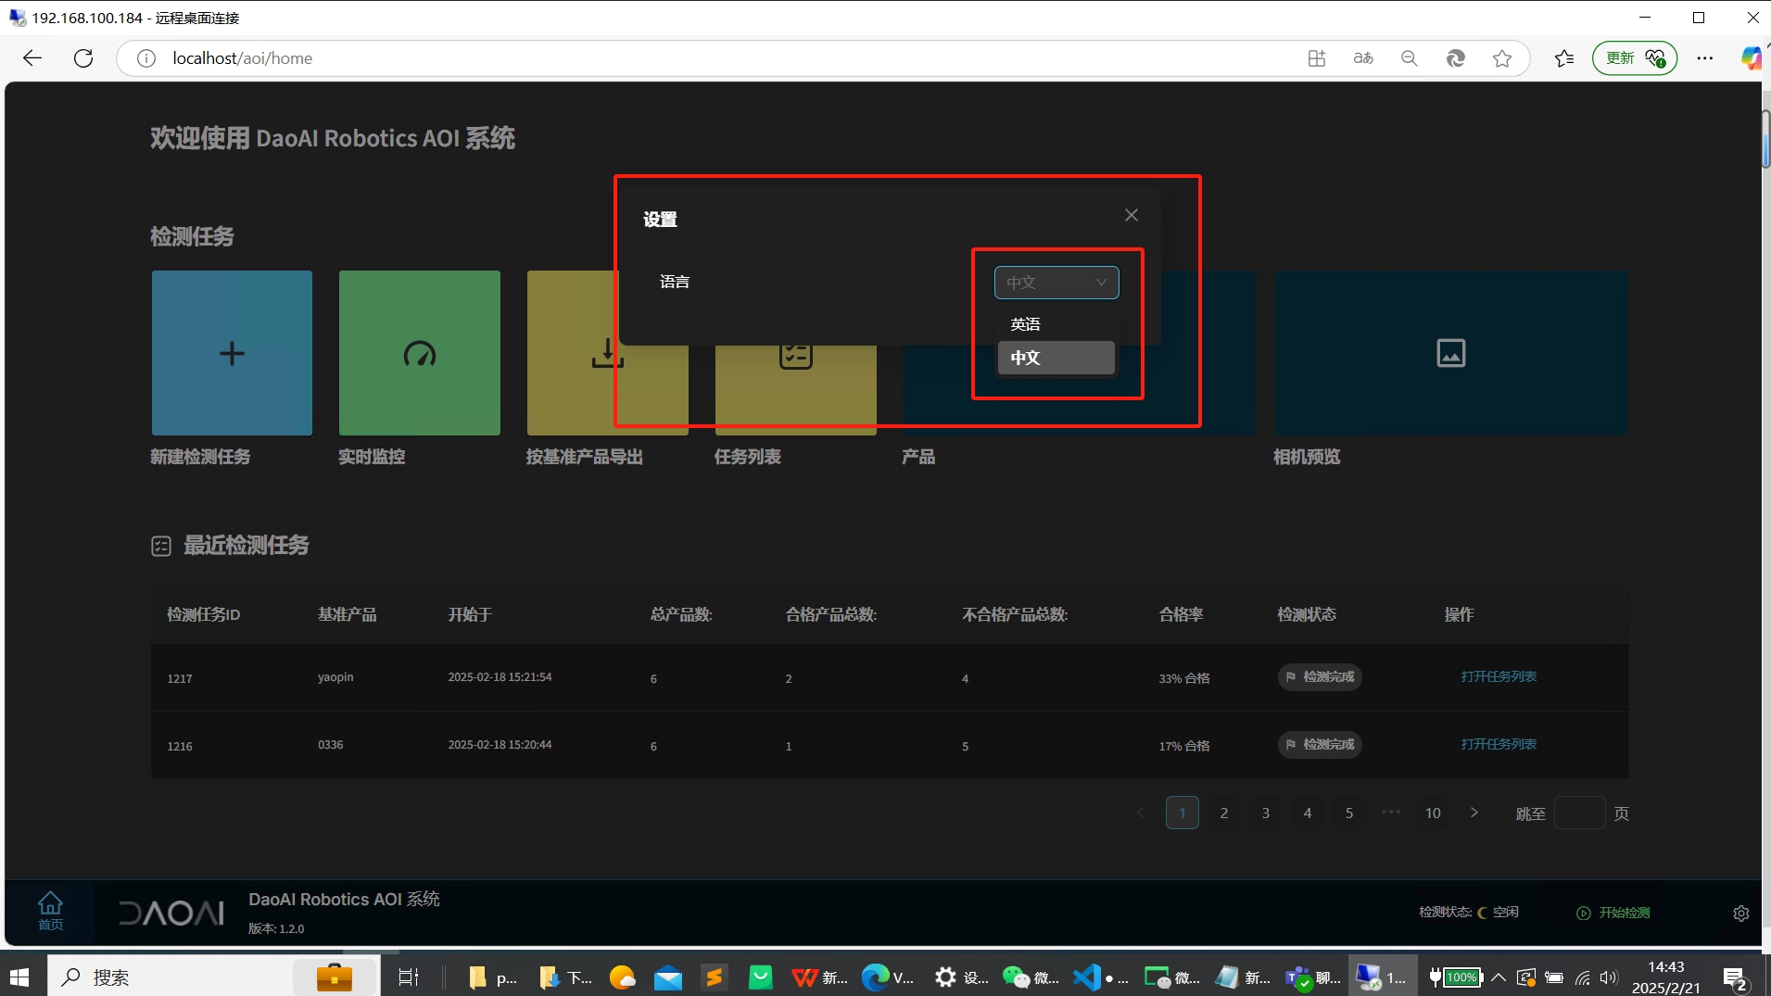Click the 更新 update button in browser

tap(1635, 58)
